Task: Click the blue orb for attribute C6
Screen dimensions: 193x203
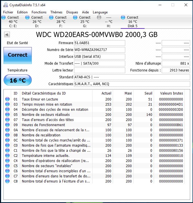Action: click(7, 171)
